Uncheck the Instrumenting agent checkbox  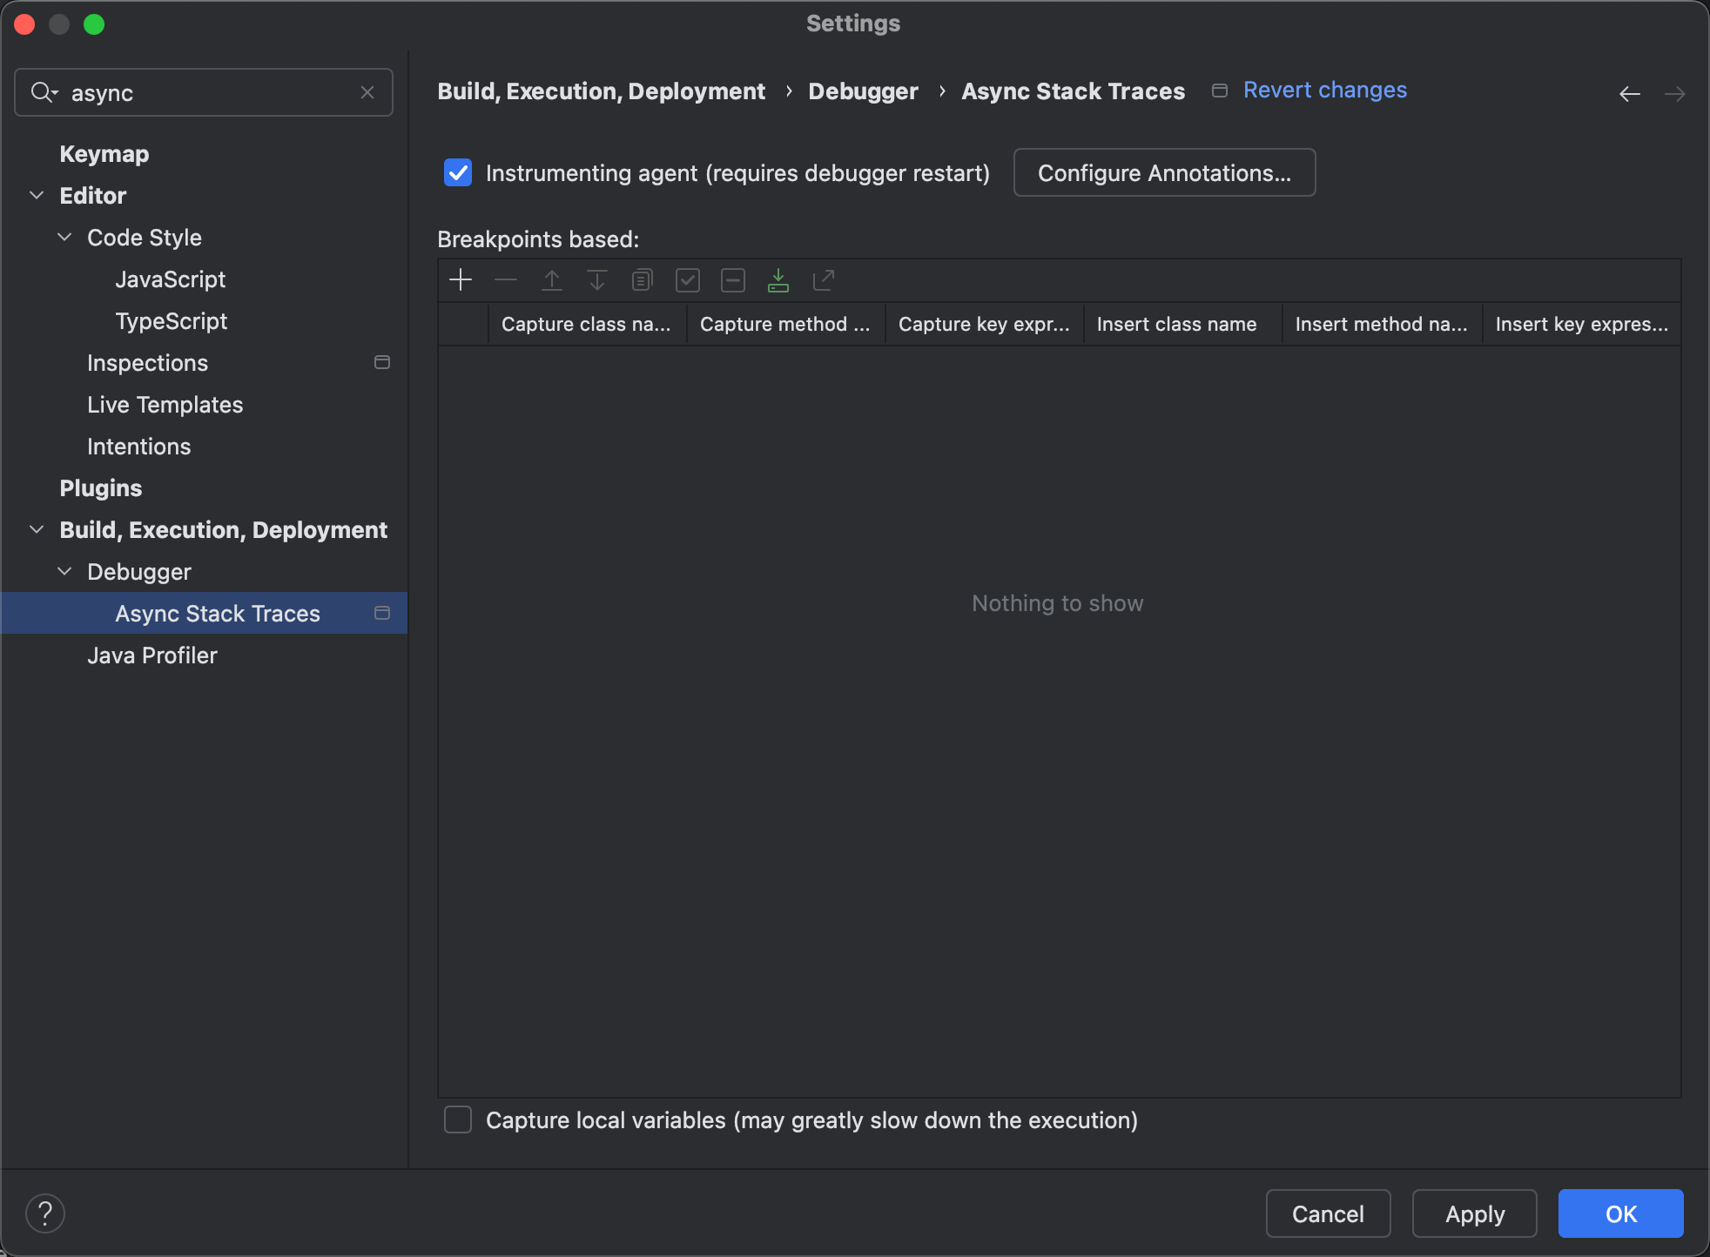[458, 172]
